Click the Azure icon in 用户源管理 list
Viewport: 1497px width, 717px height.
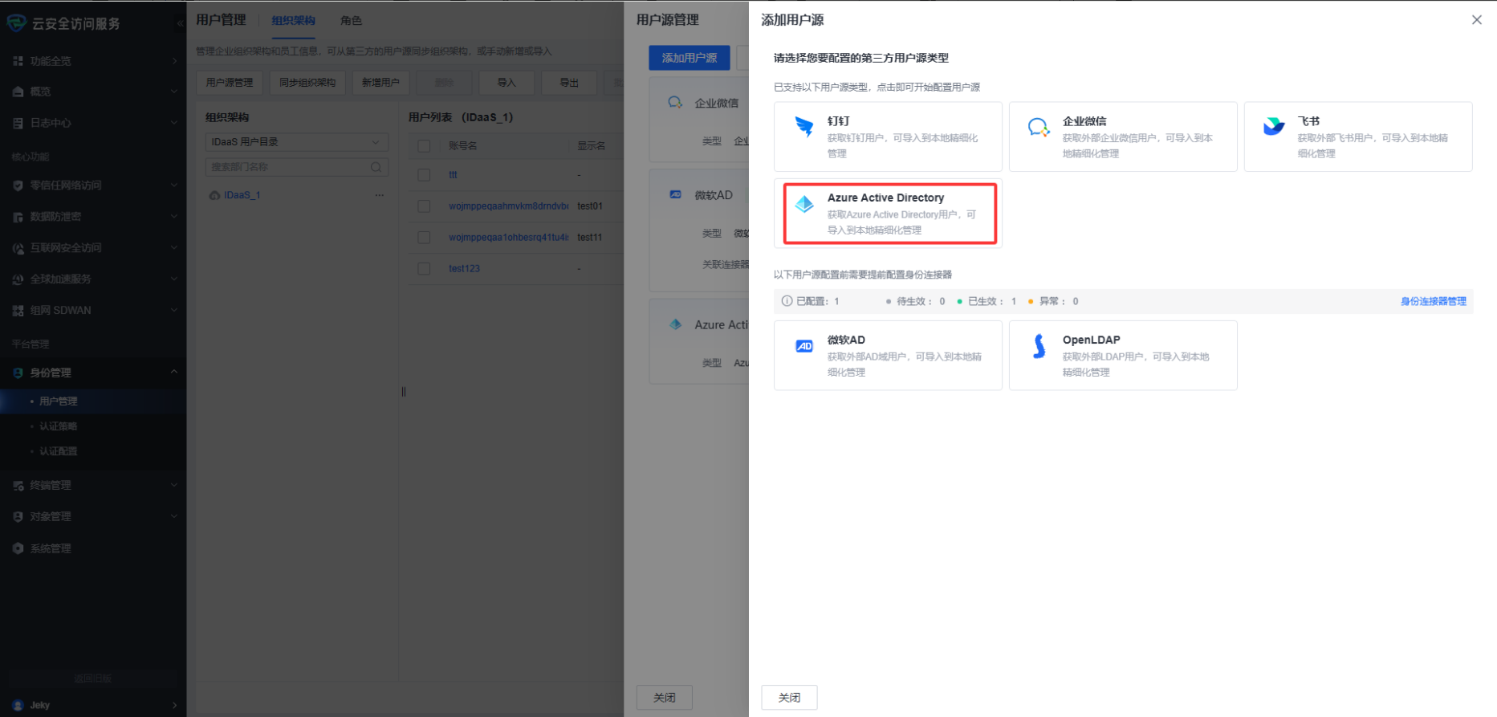[x=675, y=324]
